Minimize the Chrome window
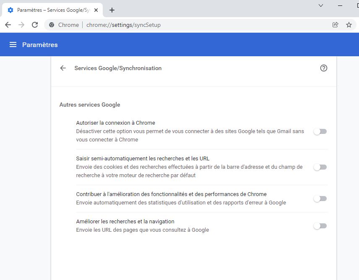 tap(340, 5)
